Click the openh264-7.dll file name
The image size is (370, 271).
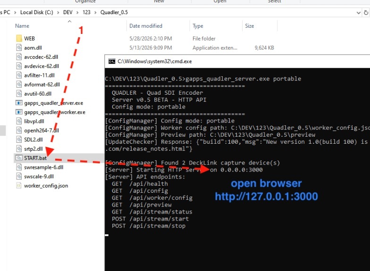tap(42, 130)
